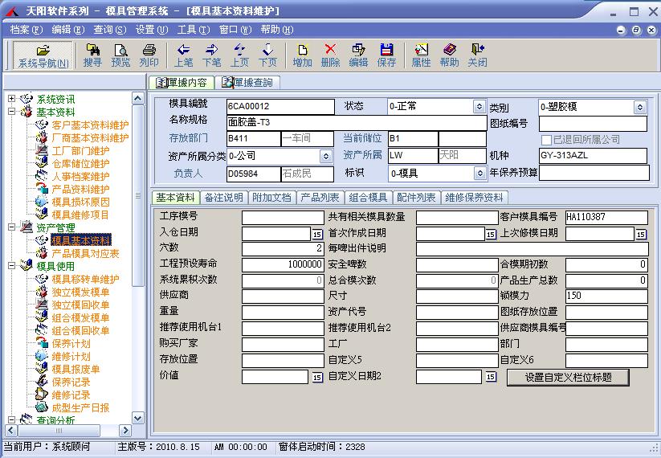
Task: Expand the 类别 category dropdown
Action: (639, 107)
